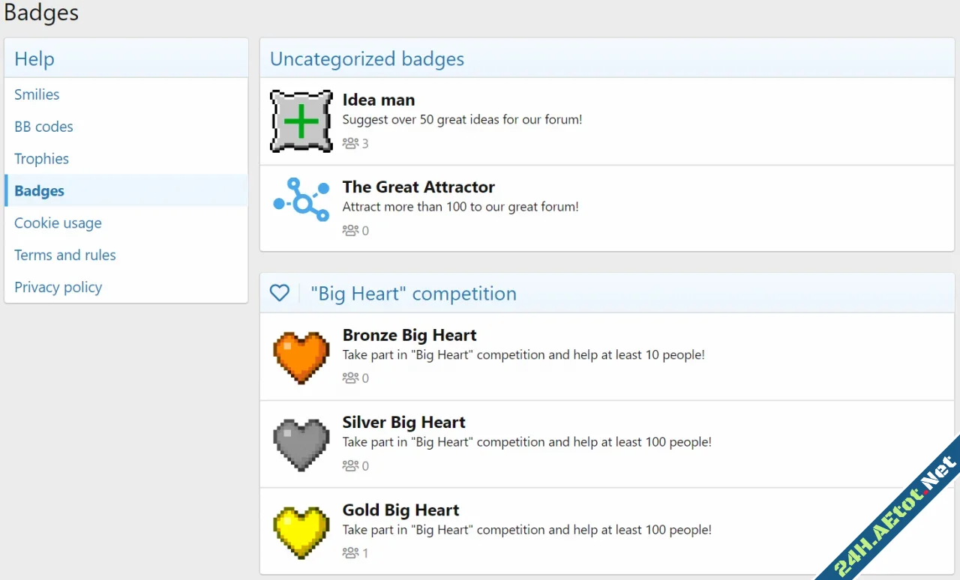960x580 pixels.
Task: Click the recipient count next to Gold Big Heart
Action: click(x=365, y=553)
